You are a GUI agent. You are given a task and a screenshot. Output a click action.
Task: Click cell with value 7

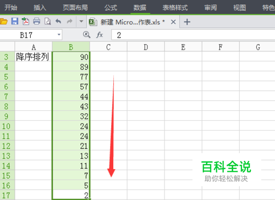(x=71, y=176)
